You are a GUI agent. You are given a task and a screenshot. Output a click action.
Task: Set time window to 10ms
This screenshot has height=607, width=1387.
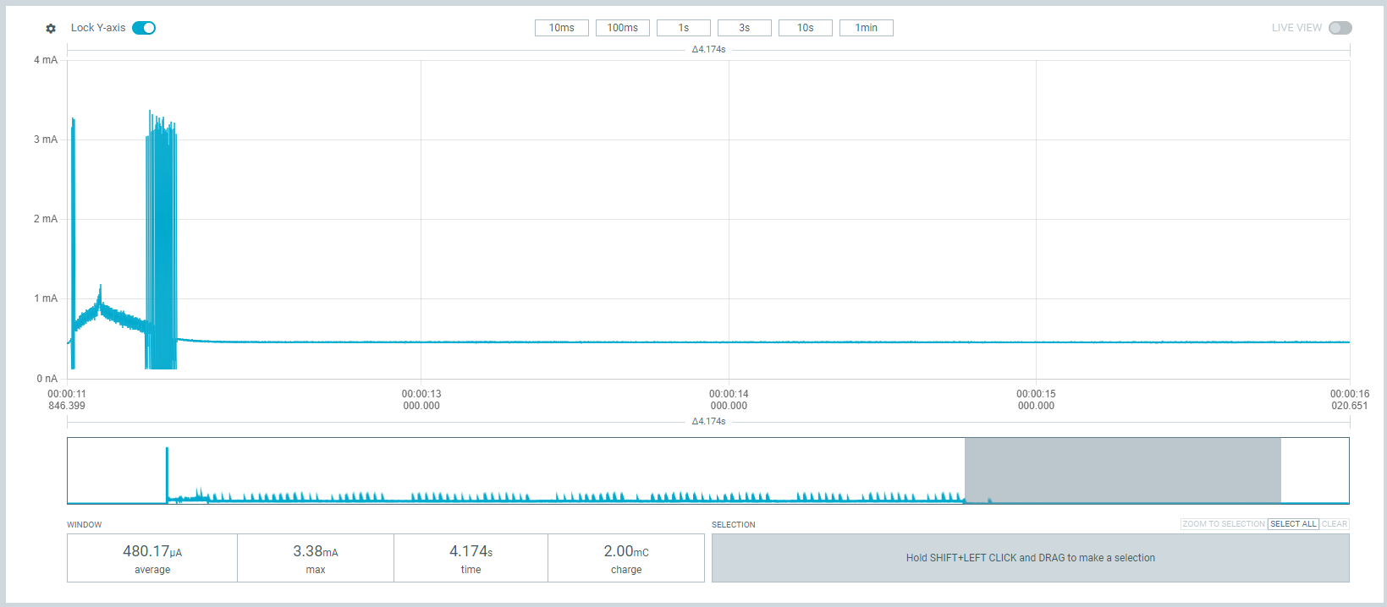tap(561, 28)
